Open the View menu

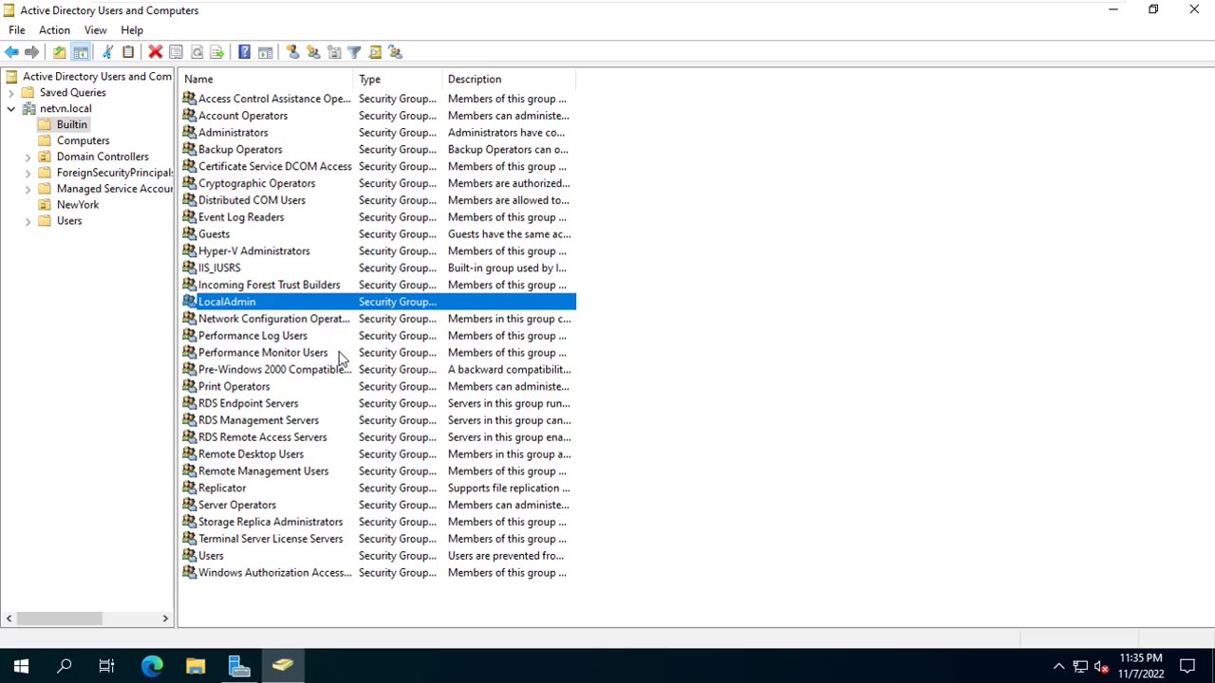coord(95,30)
